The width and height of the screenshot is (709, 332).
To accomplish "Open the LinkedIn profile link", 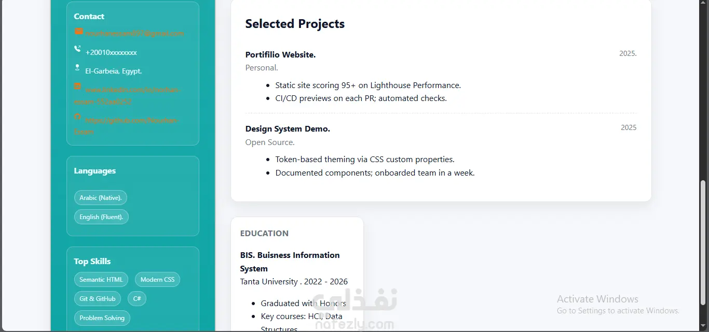I will (x=127, y=96).
